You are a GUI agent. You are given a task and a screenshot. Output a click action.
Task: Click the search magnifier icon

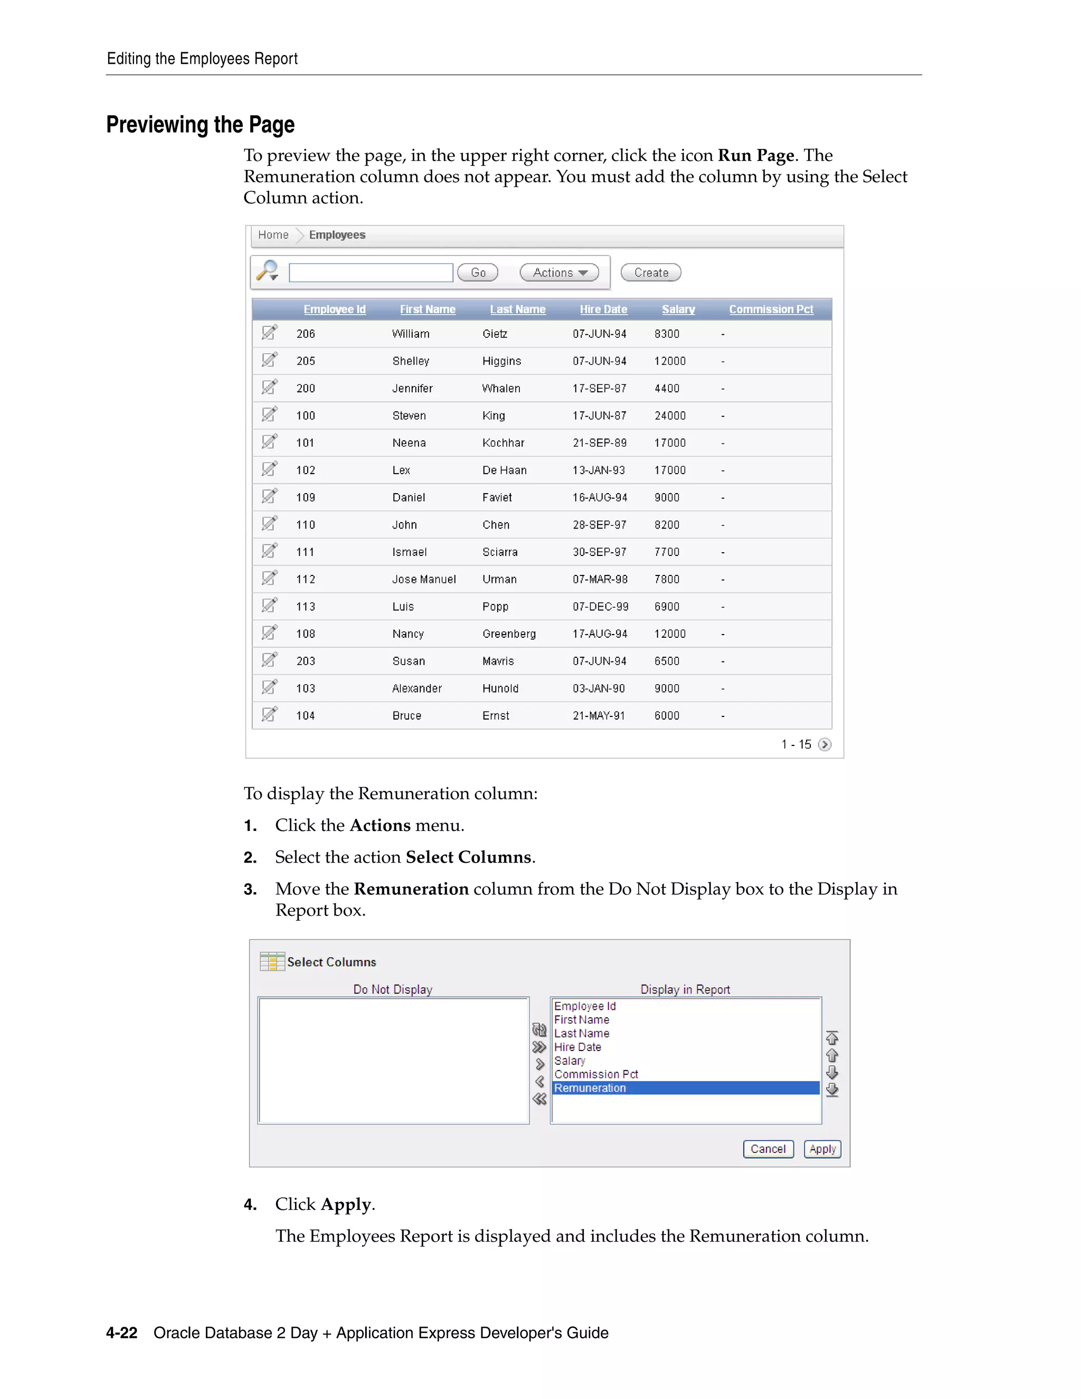pos(268,270)
